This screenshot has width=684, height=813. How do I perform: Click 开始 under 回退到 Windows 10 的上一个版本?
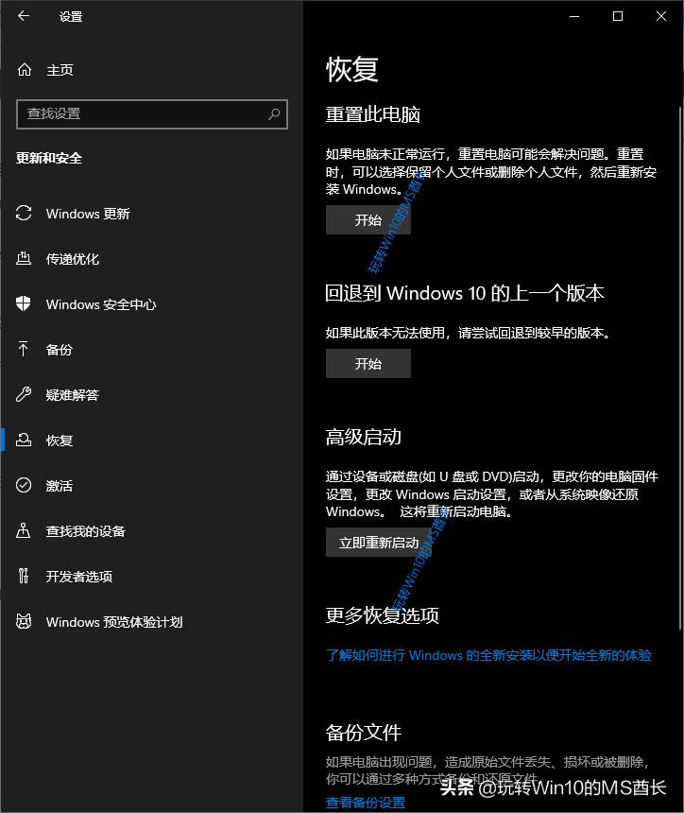(x=368, y=363)
